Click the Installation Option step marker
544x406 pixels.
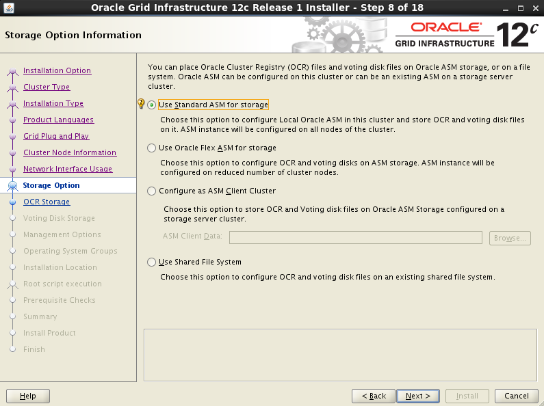(x=12, y=71)
